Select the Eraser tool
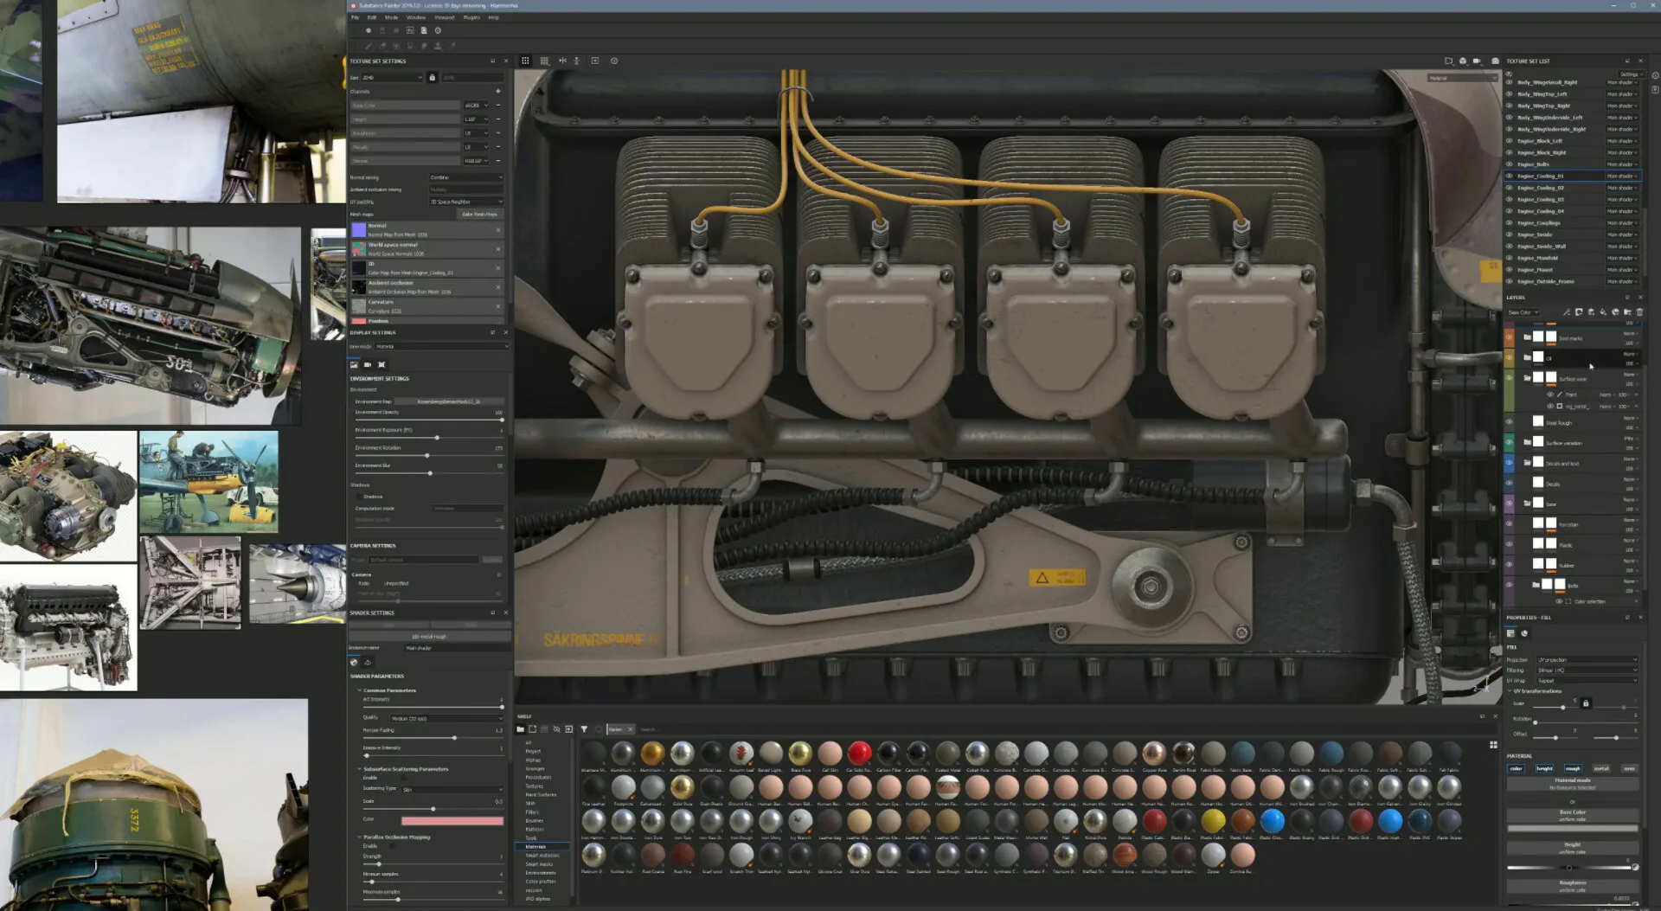Screen dimensions: 1661x911 click(381, 45)
